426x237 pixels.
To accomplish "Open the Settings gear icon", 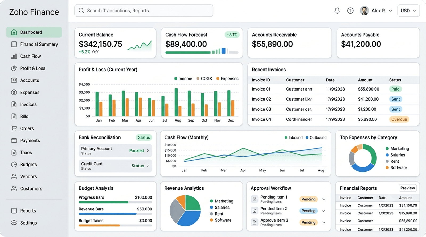I will pyautogui.click(x=14, y=223).
